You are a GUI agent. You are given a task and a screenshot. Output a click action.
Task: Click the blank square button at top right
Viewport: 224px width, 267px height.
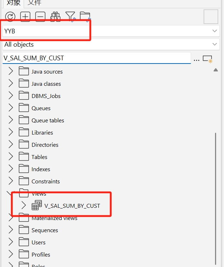pyautogui.click(x=211, y=17)
